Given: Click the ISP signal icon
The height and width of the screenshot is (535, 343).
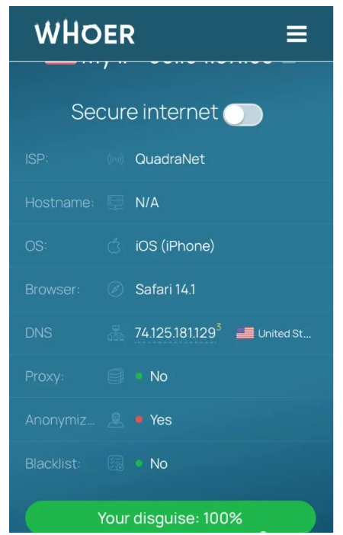Looking at the screenshot, I should [x=115, y=159].
